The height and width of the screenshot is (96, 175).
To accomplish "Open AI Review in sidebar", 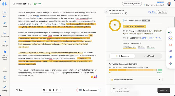I will [x=5, y=44].
